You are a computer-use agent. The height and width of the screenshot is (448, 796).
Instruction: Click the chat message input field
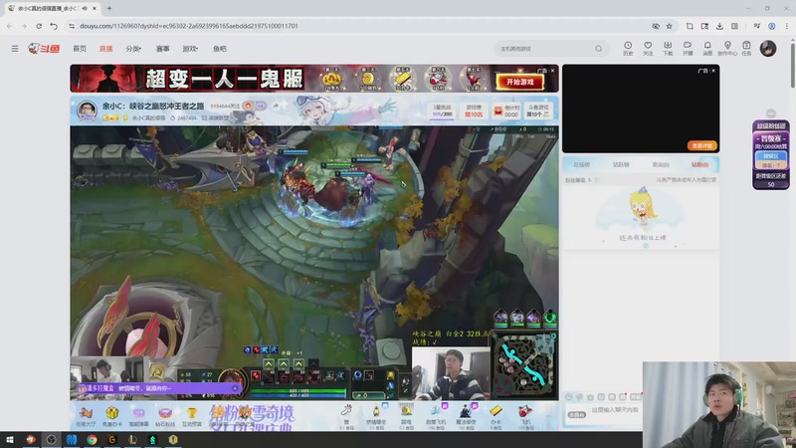[x=615, y=410]
